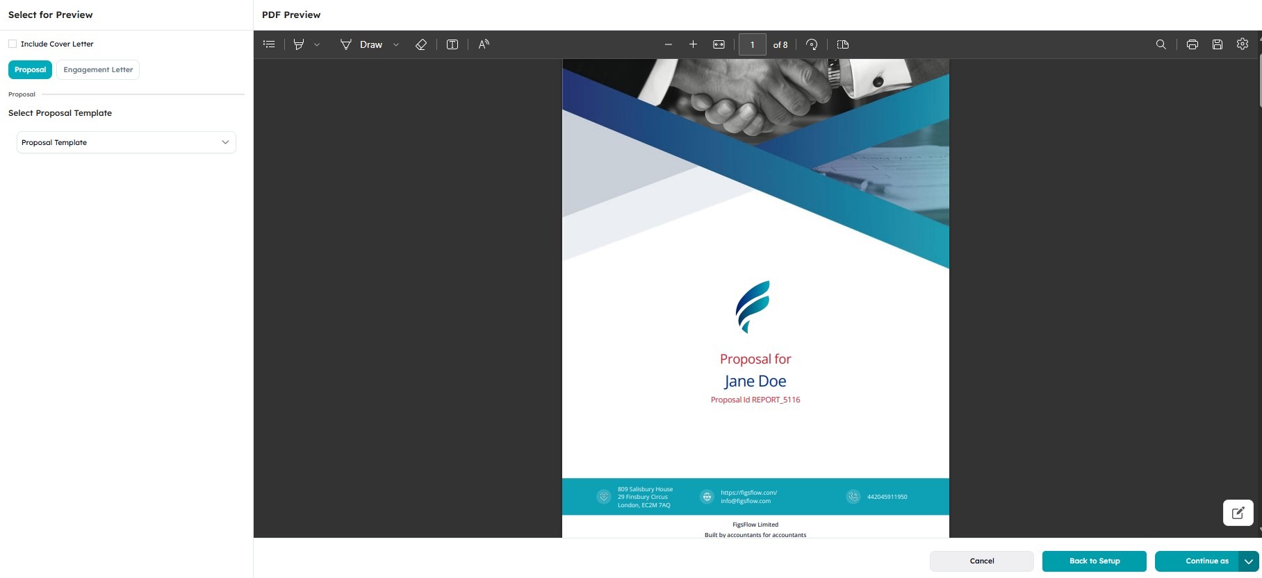Rotate the PDF page
The height and width of the screenshot is (578, 1262).
click(x=812, y=44)
